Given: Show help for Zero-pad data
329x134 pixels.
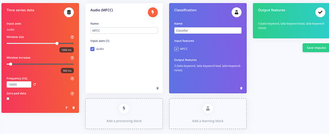Looking at the screenshot, I should click(72, 94).
